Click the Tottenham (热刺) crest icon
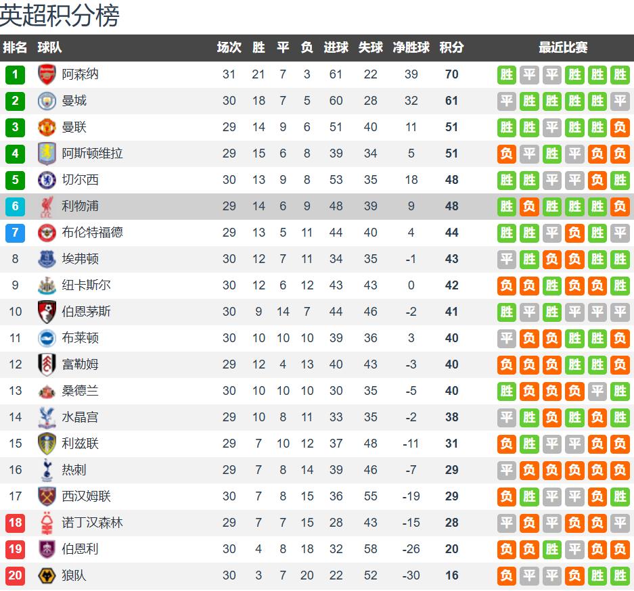 (x=47, y=470)
